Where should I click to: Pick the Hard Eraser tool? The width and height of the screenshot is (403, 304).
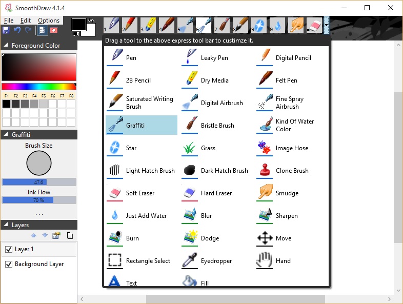pyautogui.click(x=216, y=193)
